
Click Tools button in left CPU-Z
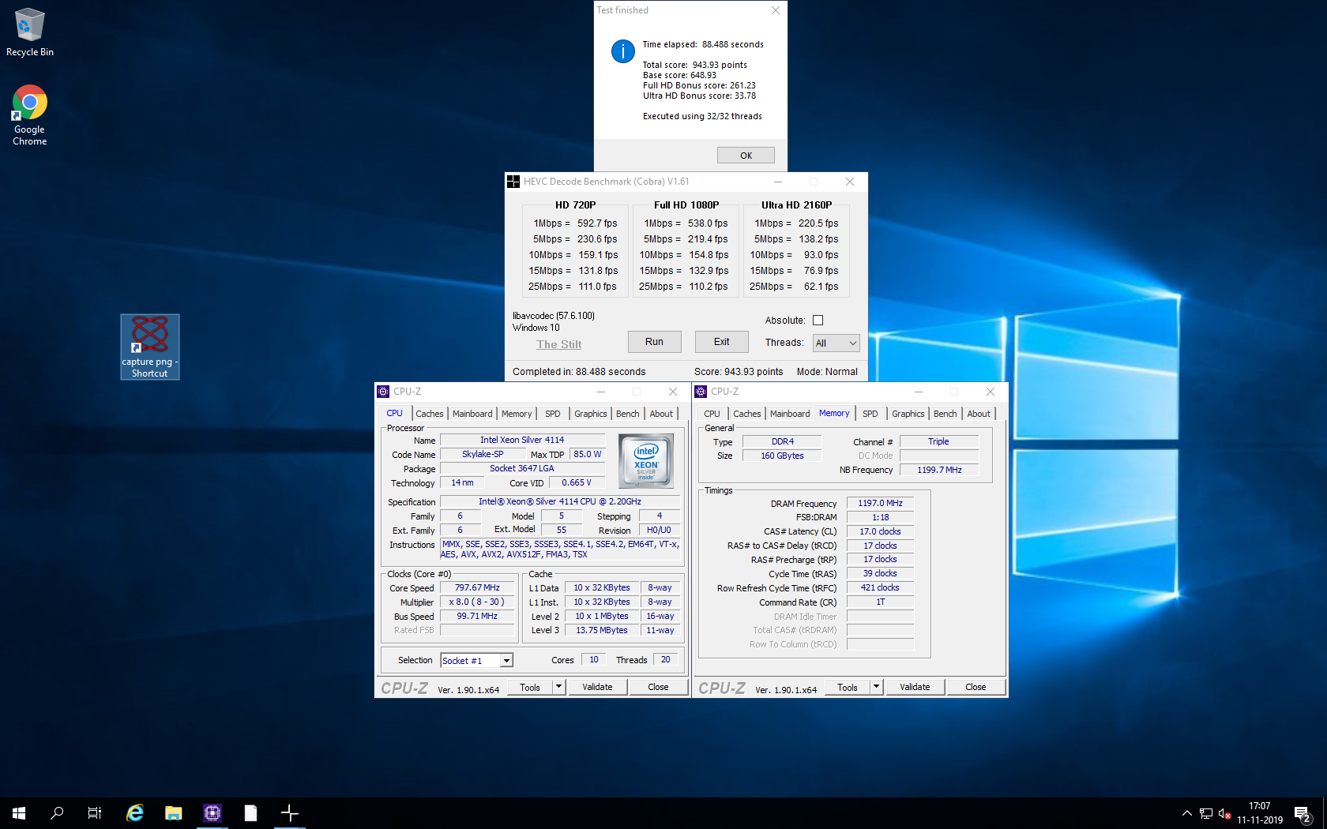pyautogui.click(x=530, y=688)
